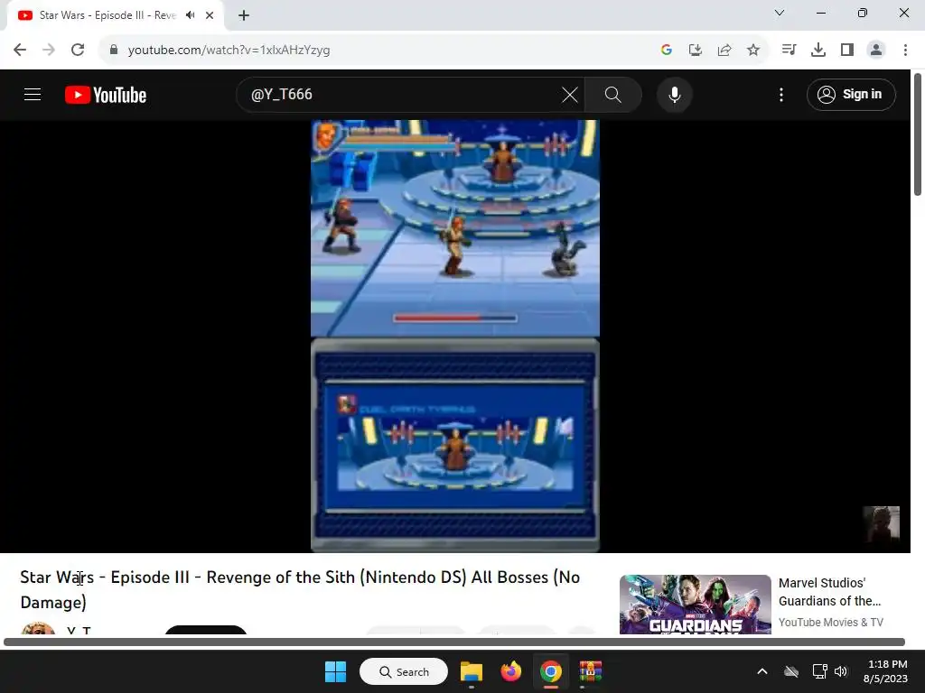Sign in to YouTube
925x693 pixels.
[x=851, y=94]
